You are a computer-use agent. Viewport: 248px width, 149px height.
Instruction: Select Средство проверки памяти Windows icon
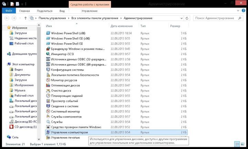(x=48, y=127)
